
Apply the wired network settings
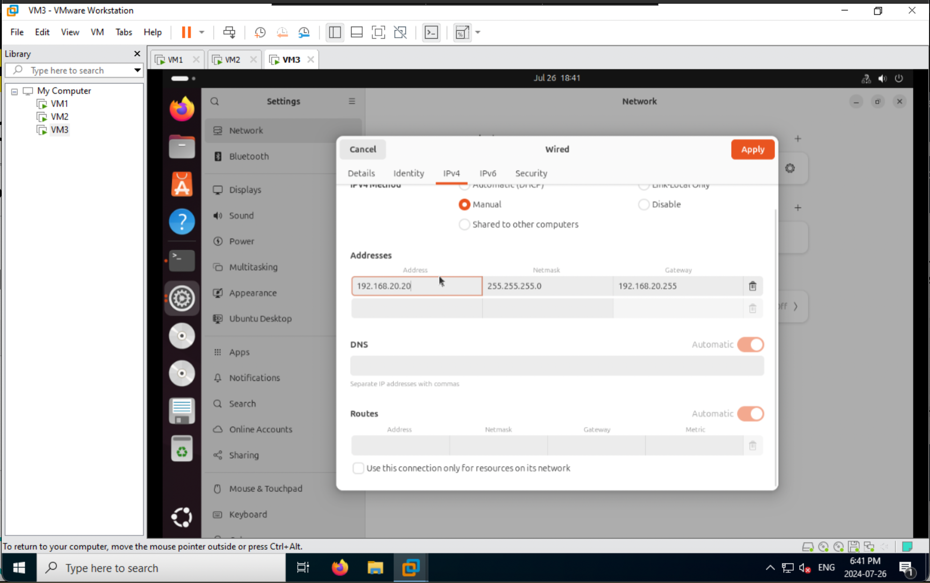click(x=752, y=149)
